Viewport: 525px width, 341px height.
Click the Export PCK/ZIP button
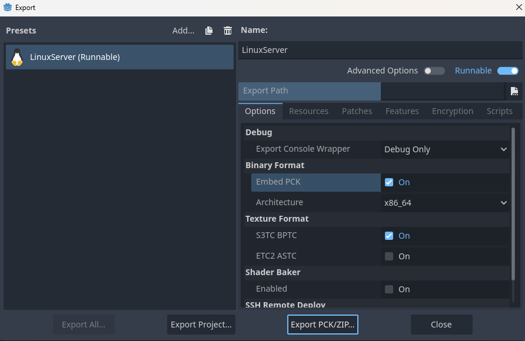click(x=323, y=325)
